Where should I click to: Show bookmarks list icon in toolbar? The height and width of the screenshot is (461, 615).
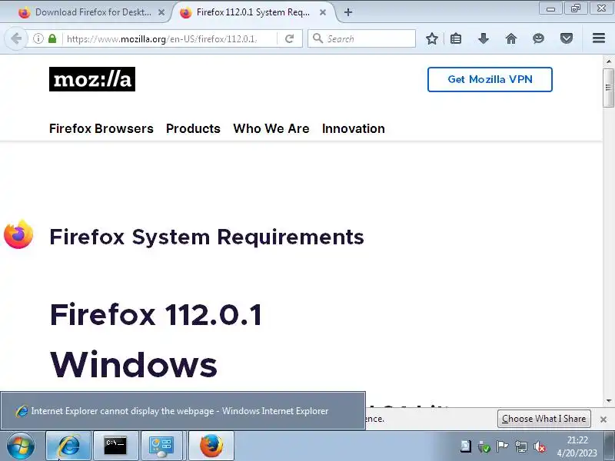point(456,38)
